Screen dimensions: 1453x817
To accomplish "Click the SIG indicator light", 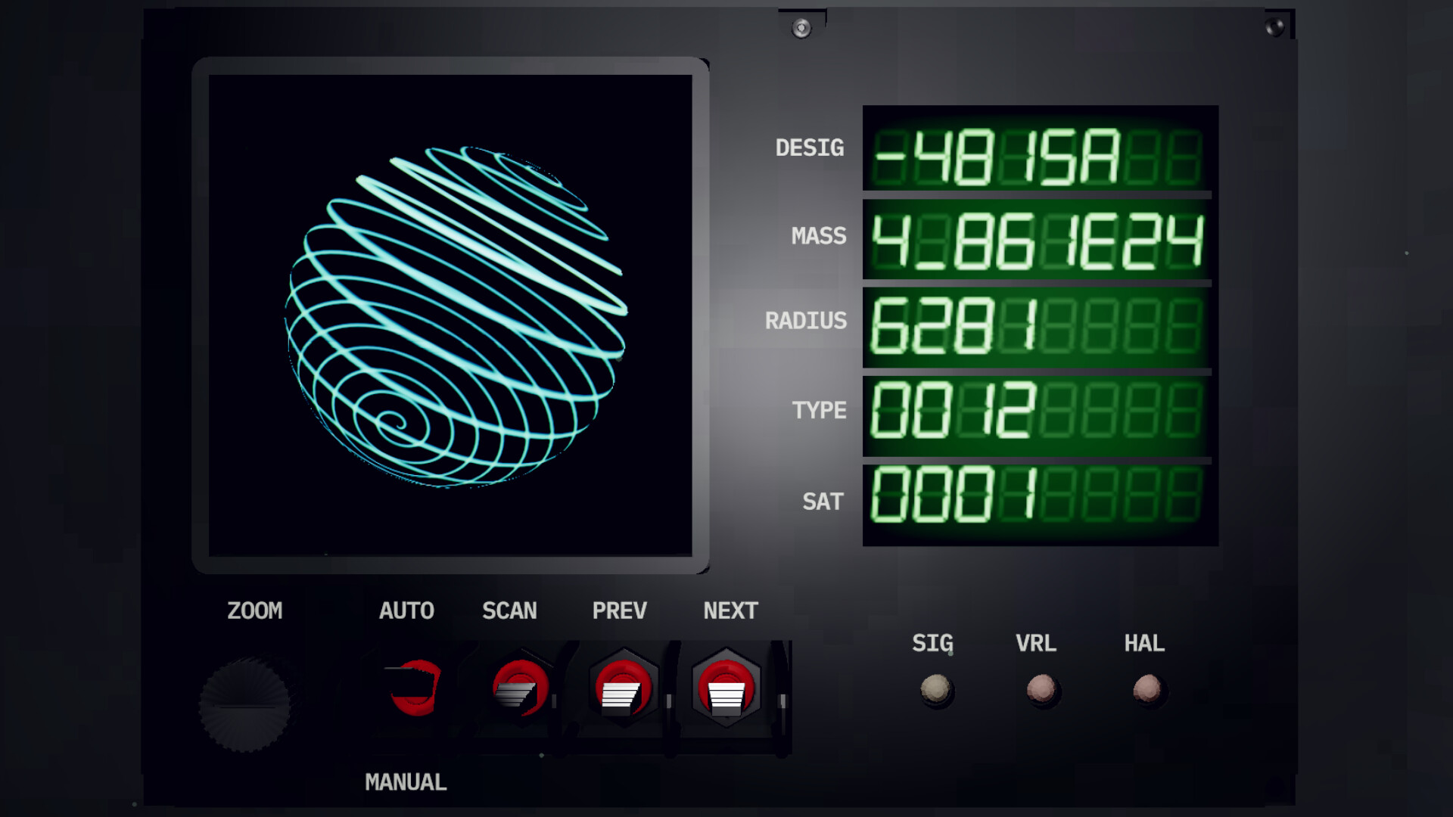I will [935, 689].
